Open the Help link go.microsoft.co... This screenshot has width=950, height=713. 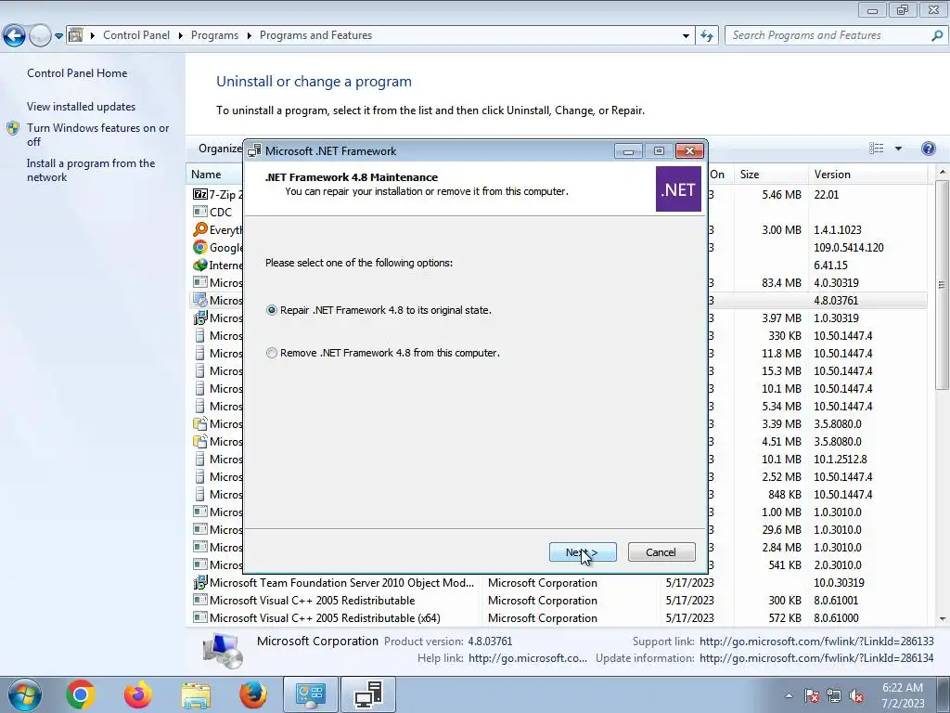(x=528, y=658)
